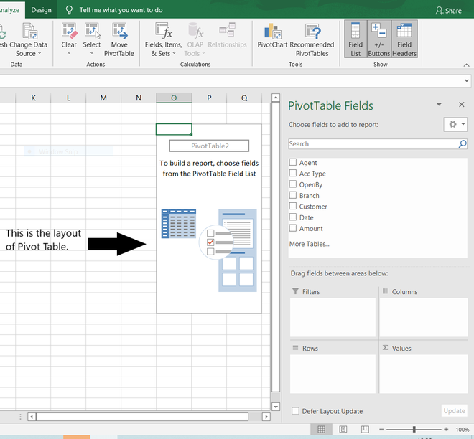Toggle the +/- Buttons display
474x439 pixels.
(x=379, y=39)
